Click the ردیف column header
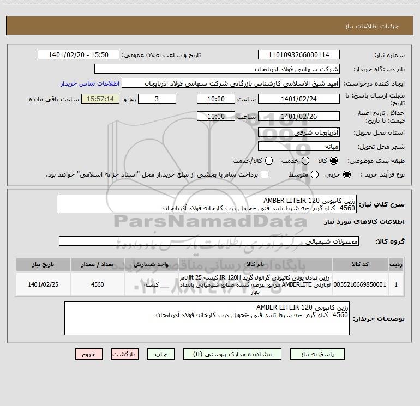 (x=396, y=265)
